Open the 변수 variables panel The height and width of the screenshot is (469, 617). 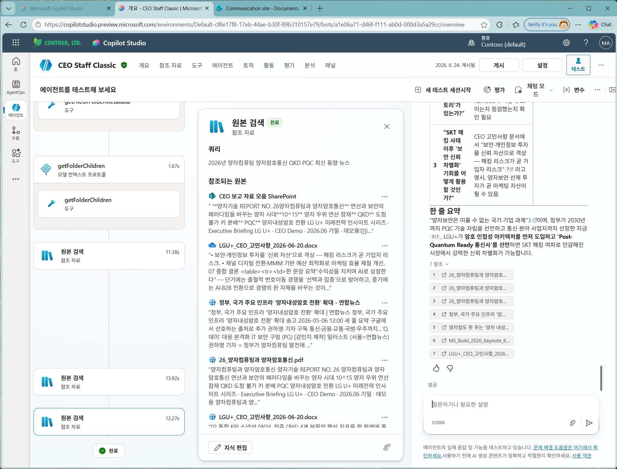tap(574, 90)
